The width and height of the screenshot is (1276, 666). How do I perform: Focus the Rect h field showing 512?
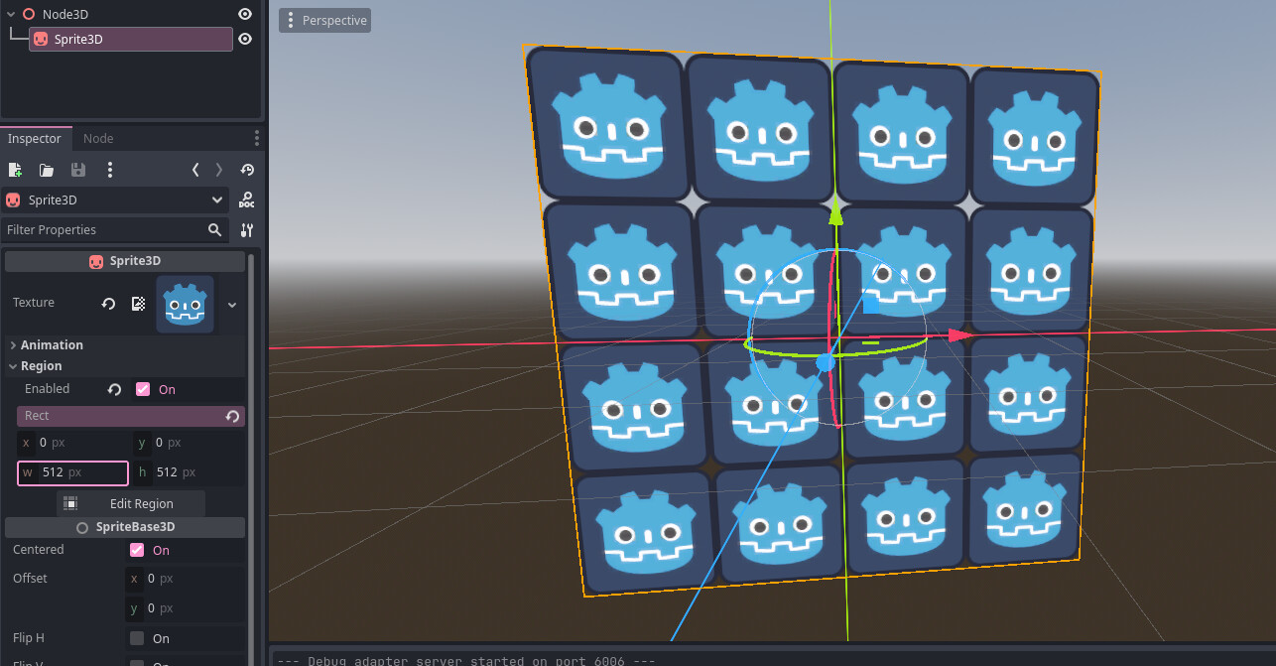click(189, 472)
